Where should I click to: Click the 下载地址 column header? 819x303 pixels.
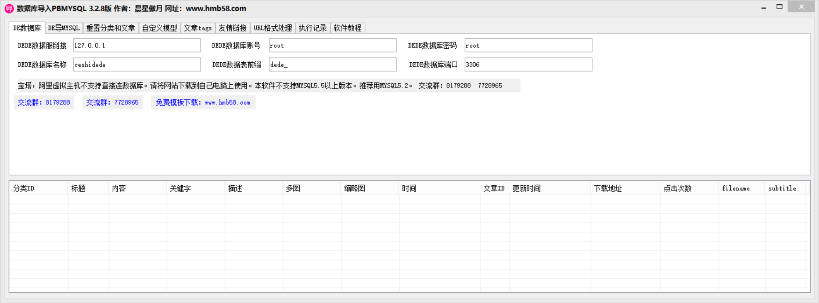point(626,188)
